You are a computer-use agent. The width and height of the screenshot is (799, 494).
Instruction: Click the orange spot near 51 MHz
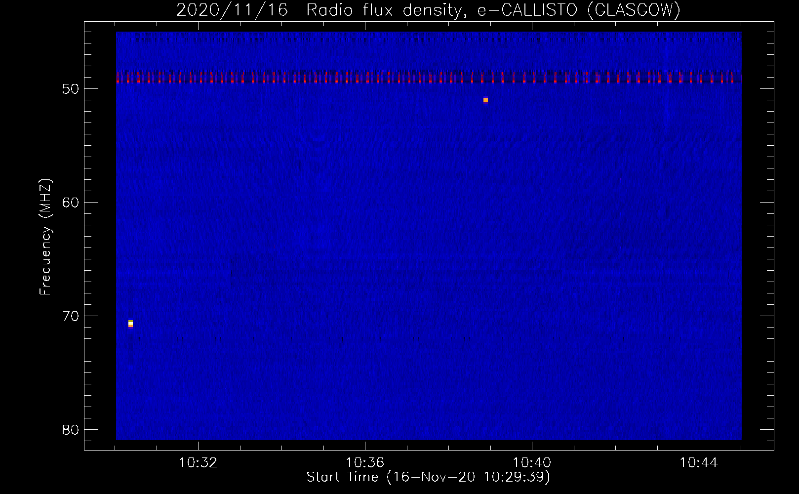coord(485,100)
